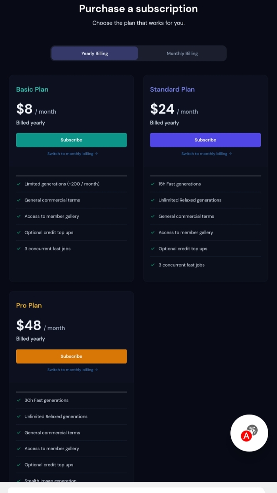The height and width of the screenshot is (493, 277).
Task: Click the Pro Plan heading
Action: 29,305
